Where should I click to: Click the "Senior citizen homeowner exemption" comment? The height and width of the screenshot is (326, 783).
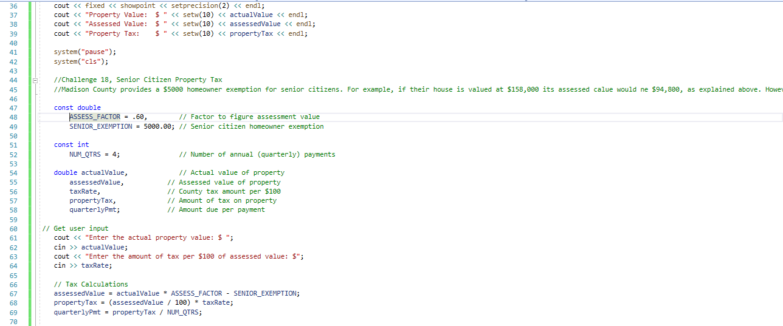click(x=252, y=126)
